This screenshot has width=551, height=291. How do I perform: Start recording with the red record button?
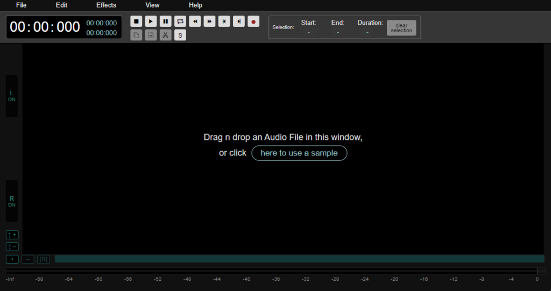[x=253, y=22]
